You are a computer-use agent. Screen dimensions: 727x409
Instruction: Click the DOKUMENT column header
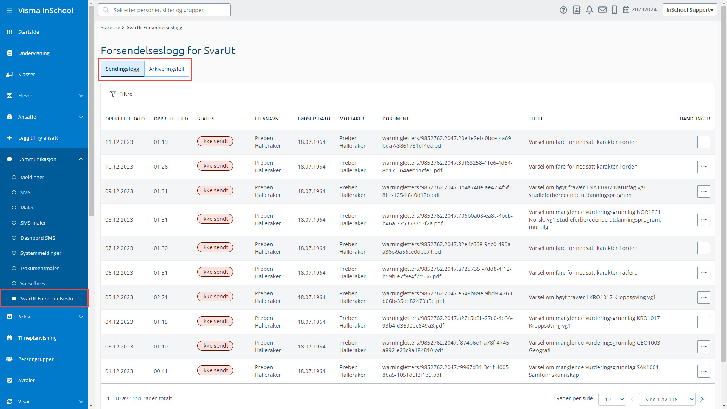coord(396,119)
